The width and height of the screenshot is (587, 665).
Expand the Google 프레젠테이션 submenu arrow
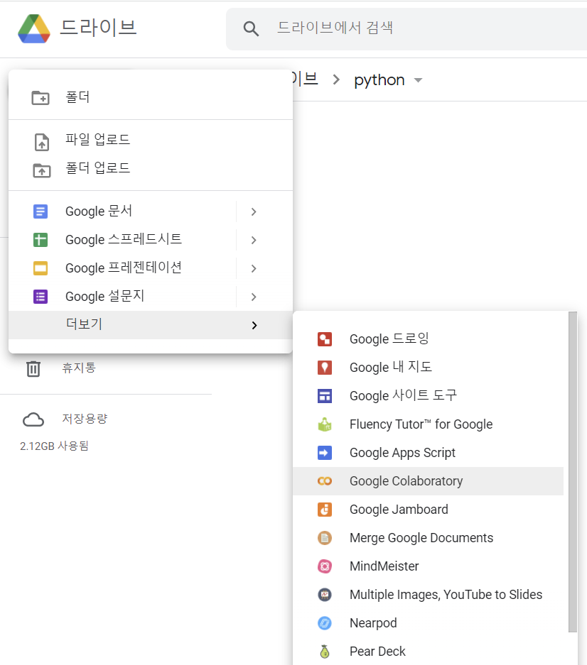click(x=254, y=268)
